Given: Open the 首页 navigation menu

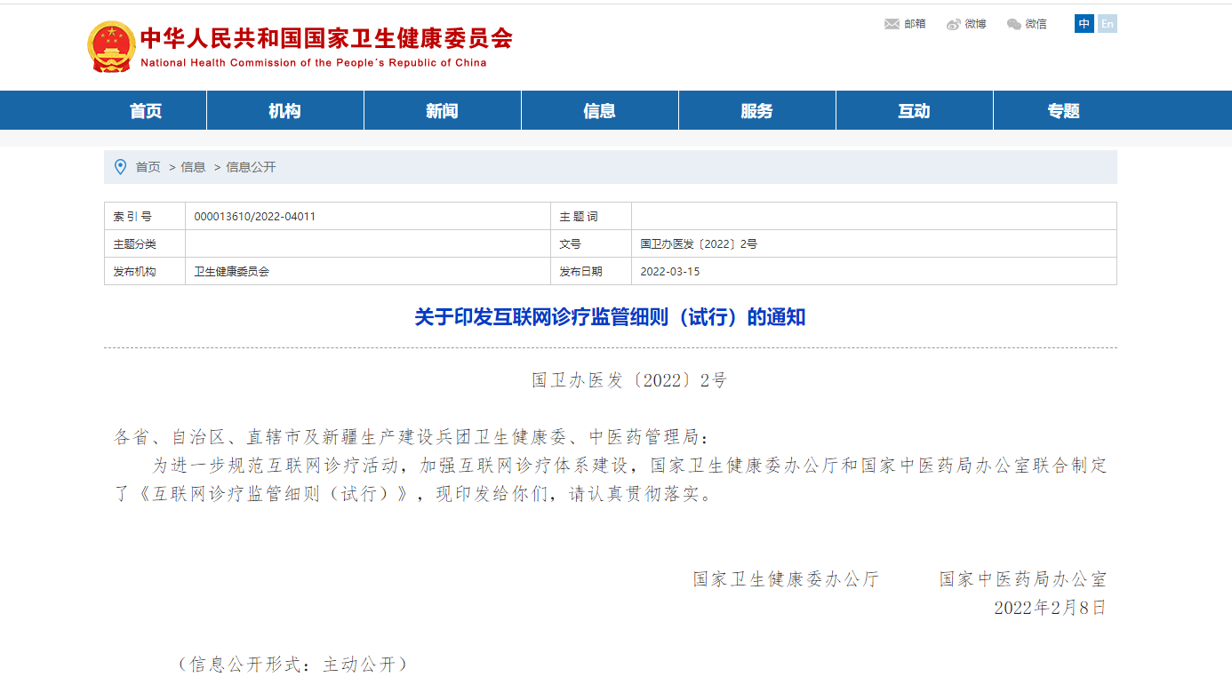Looking at the screenshot, I should (x=146, y=111).
